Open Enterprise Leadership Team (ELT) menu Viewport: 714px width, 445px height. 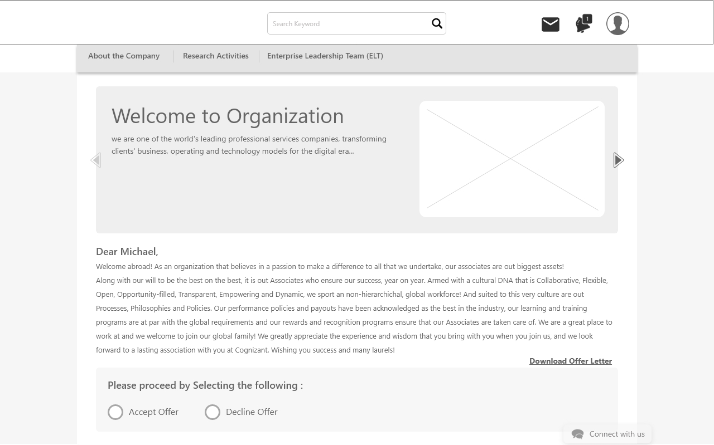[x=325, y=56]
